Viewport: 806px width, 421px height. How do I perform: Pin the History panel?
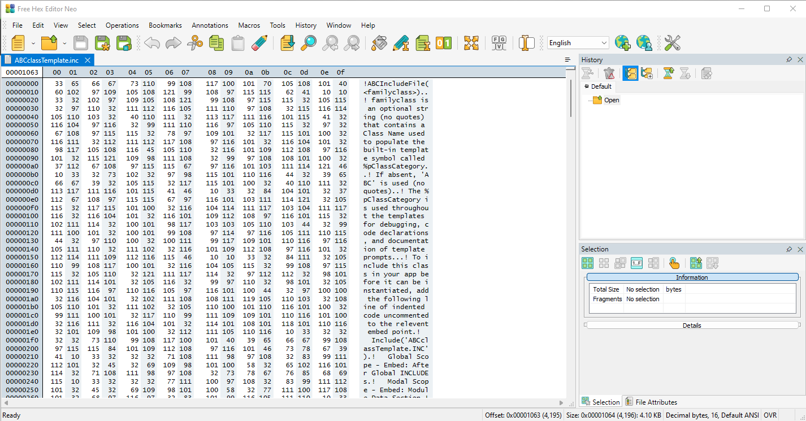[x=789, y=59]
